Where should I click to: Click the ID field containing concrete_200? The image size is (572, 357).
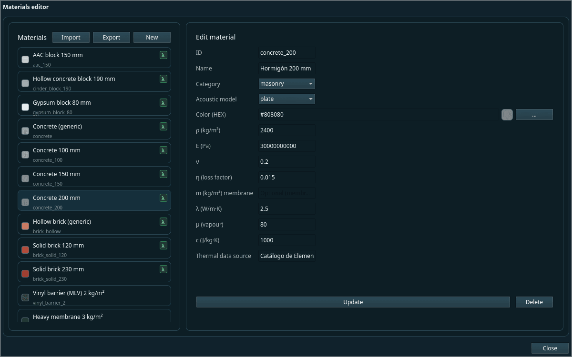(287, 52)
